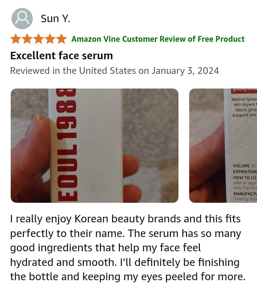
Task: Enlarge the second photo showing product details
Action: (223, 146)
